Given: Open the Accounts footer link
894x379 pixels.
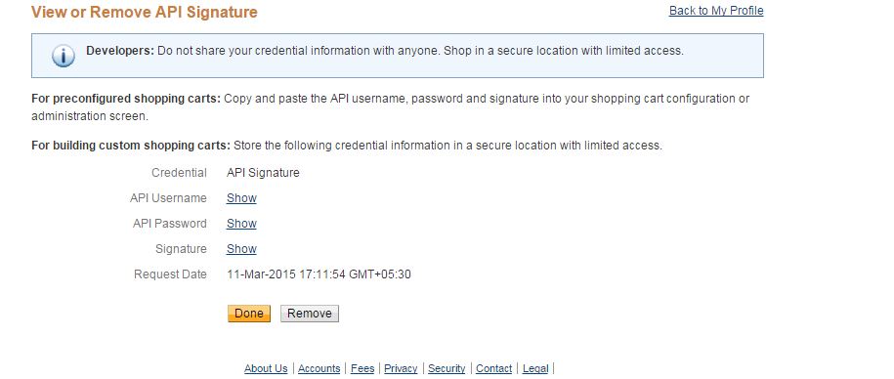Looking at the screenshot, I should click(x=319, y=368).
